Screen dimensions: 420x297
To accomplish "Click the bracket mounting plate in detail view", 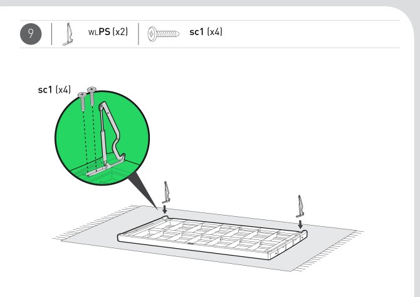I will click(x=98, y=171).
